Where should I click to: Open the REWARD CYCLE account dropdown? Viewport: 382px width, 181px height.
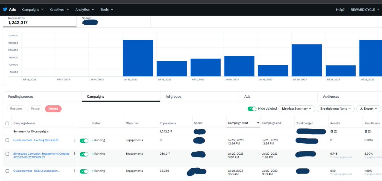coord(365,10)
